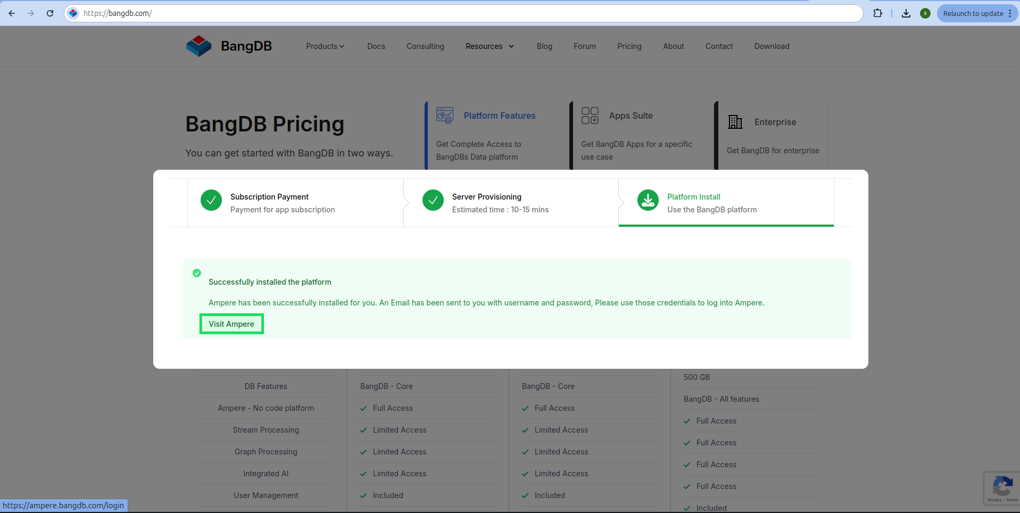Click 'BangDB - All features' text

coord(722,399)
